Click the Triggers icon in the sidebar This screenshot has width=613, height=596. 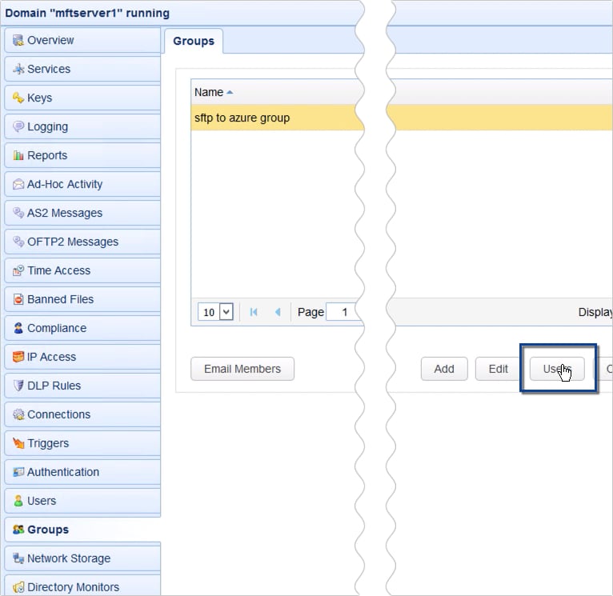tap(18, 444)
